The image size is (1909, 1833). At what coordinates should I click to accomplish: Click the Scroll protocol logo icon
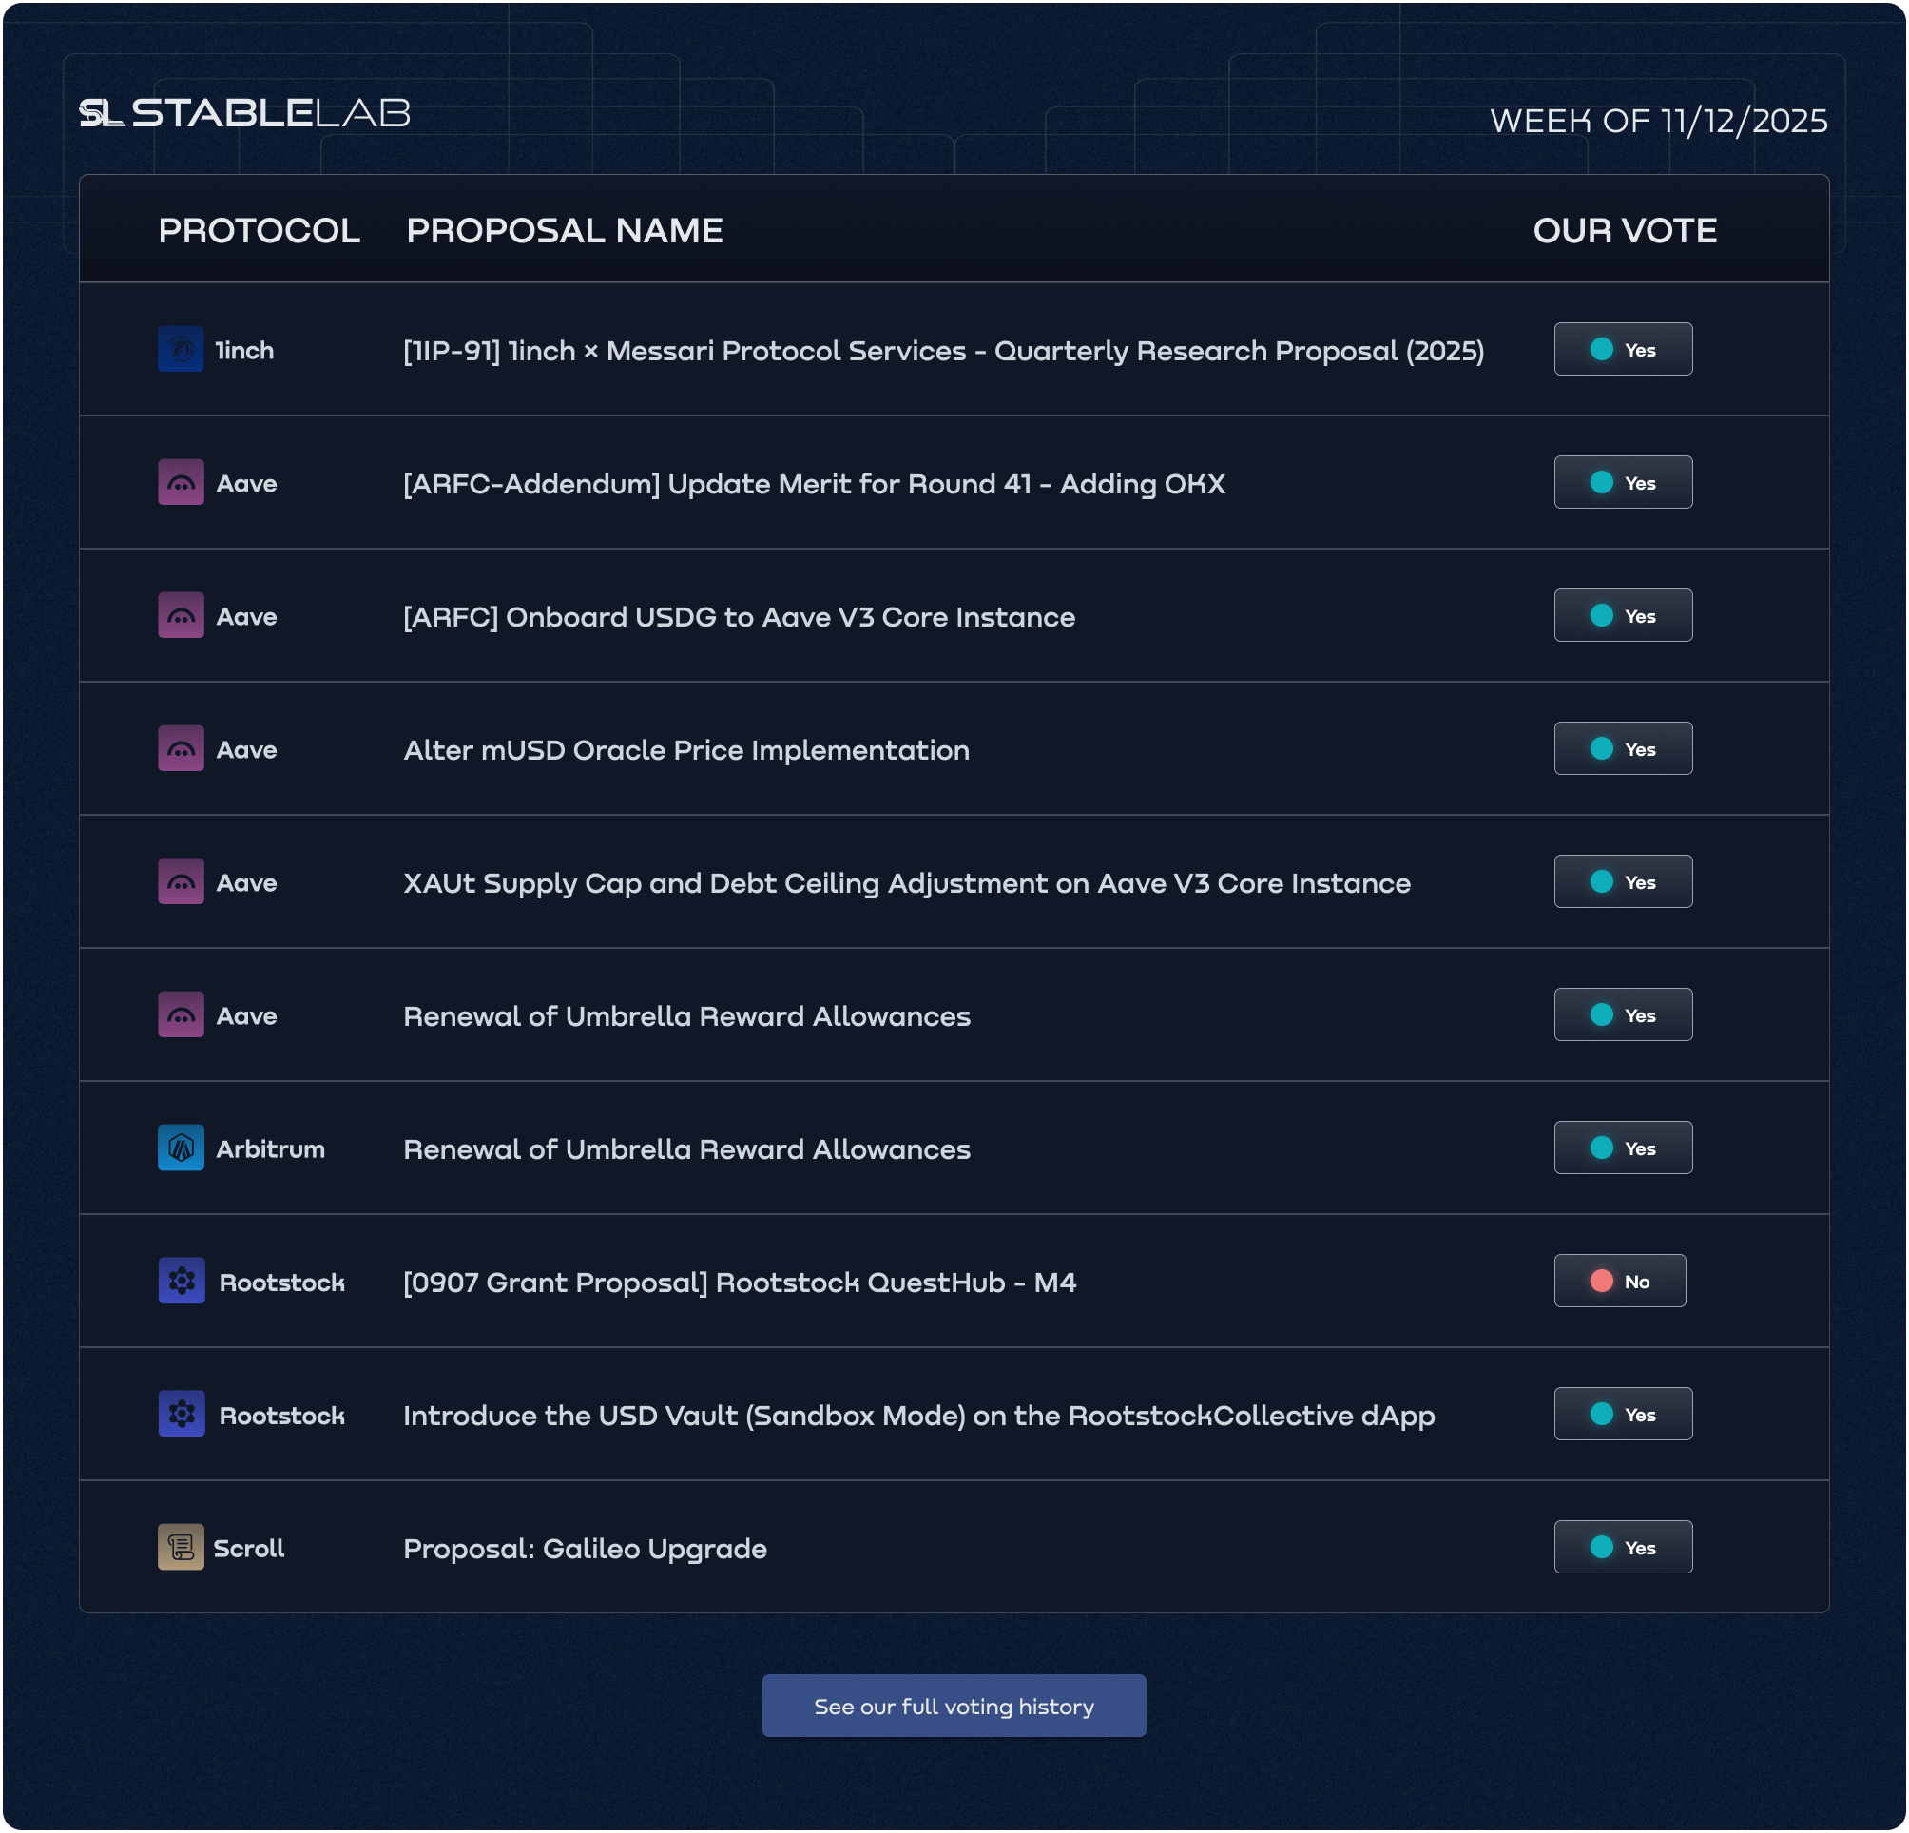(x=181, y=1548)
